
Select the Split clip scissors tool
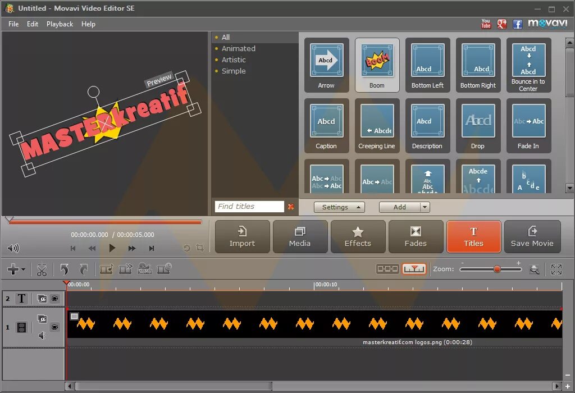[42, 269]
